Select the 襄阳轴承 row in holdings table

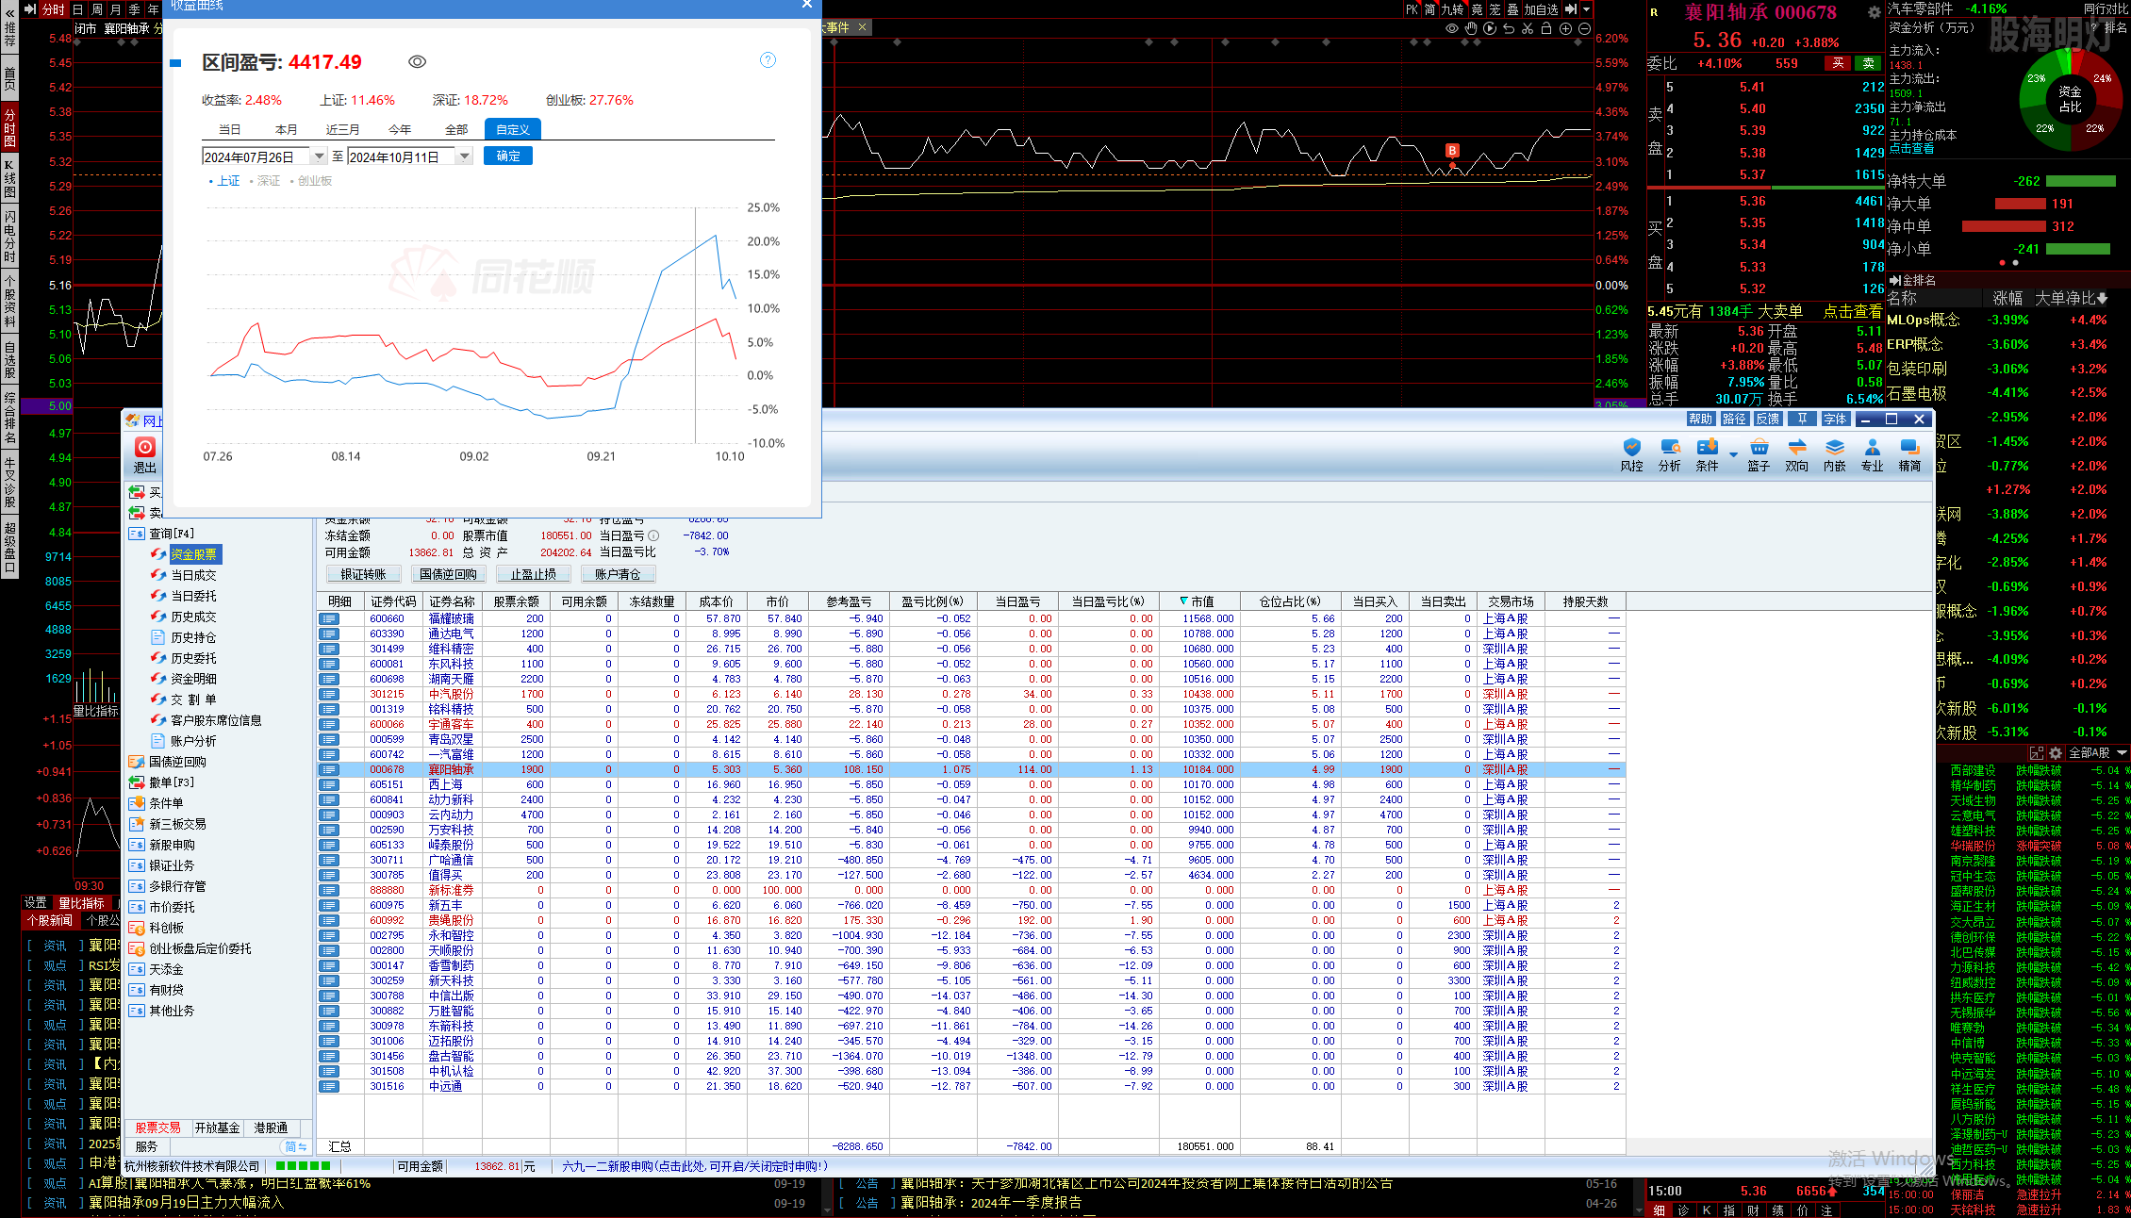pos(971,769)
